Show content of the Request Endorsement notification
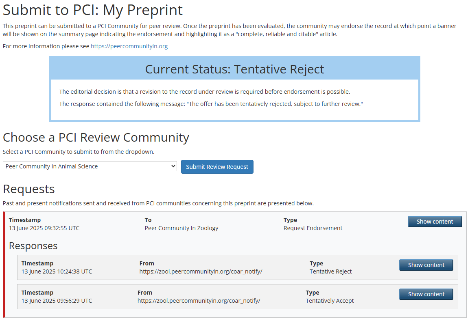Screen dimensions: 470x321 (x=435, y=222)
